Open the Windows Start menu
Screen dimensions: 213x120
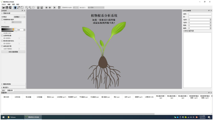click(3, 117)
